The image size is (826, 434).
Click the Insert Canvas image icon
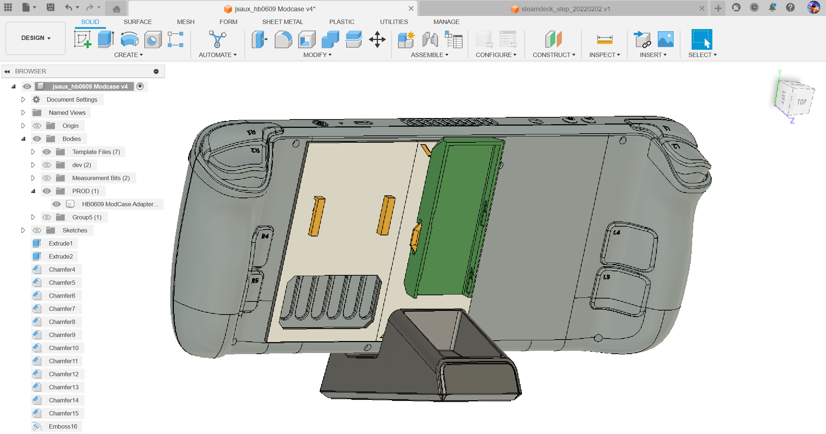tap(666, 39)
